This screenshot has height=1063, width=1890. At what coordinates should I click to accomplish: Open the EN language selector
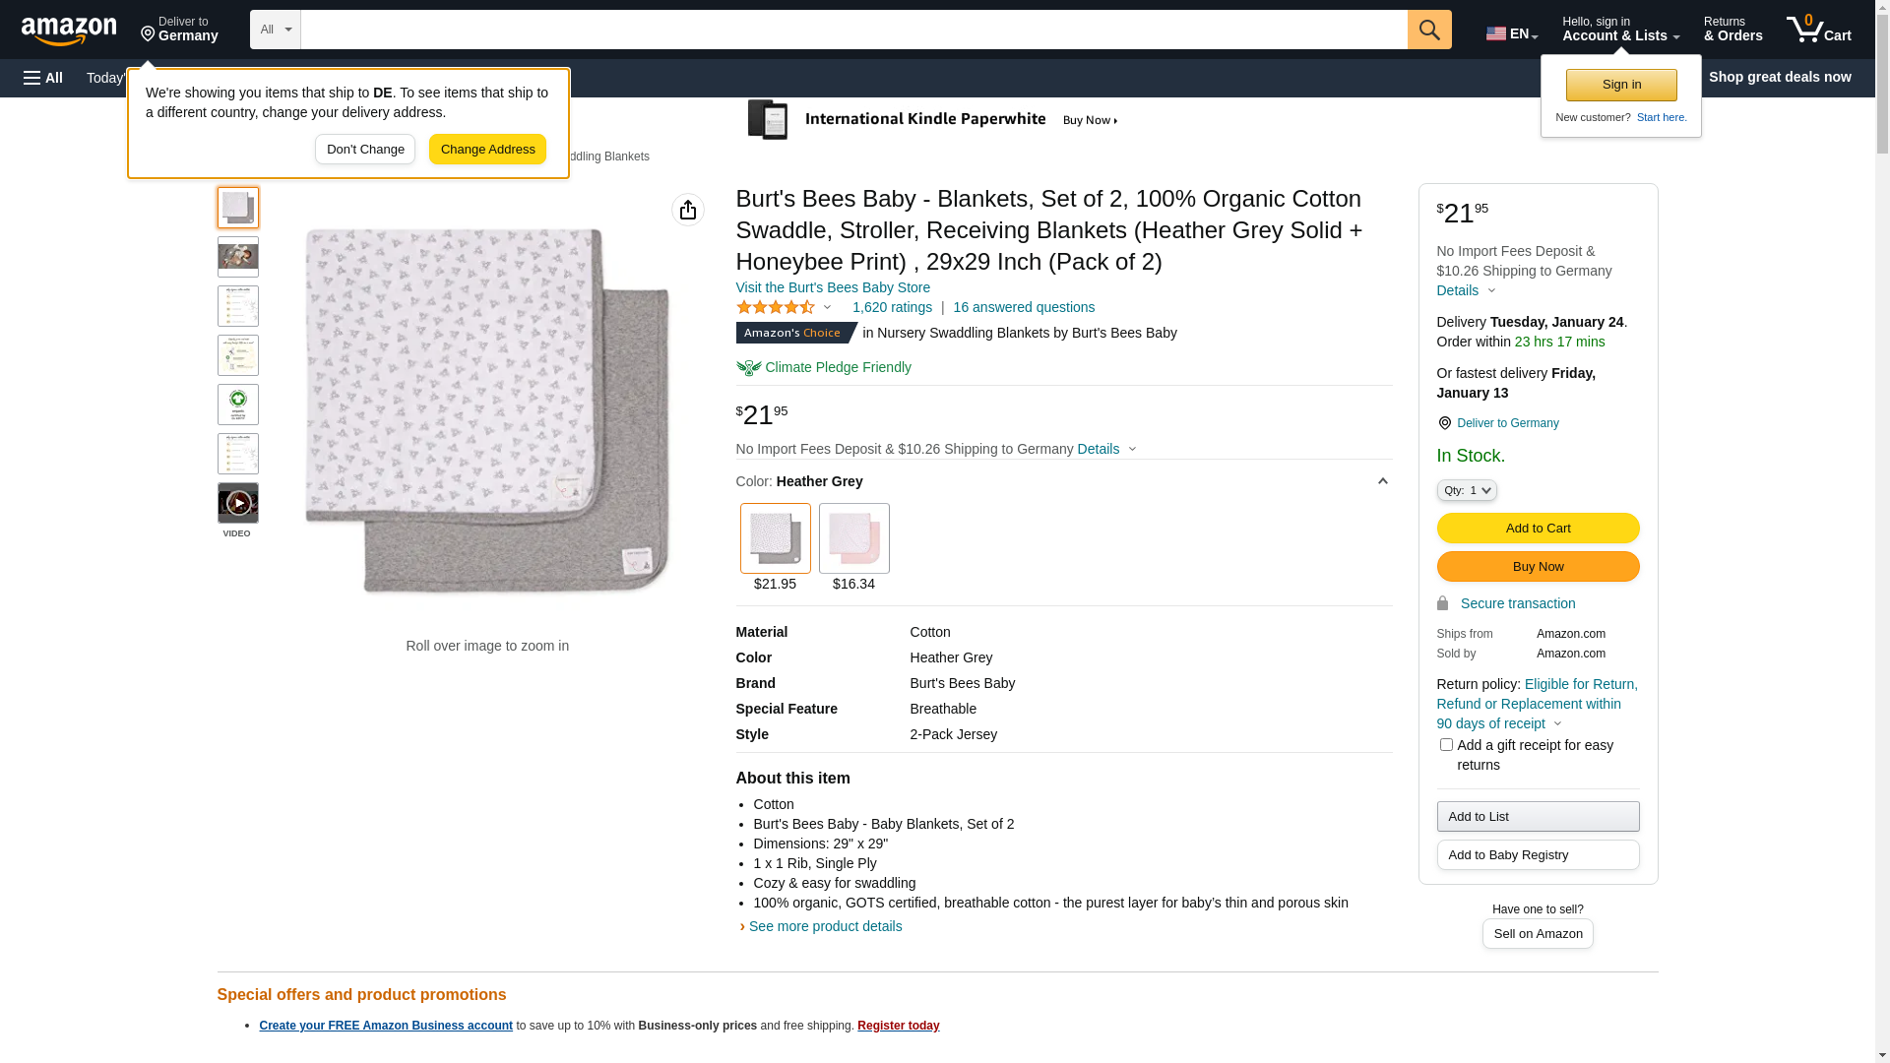(1512, 33)
